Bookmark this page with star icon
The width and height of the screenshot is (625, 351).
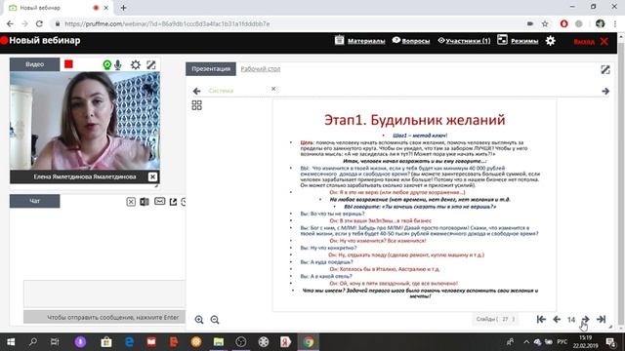[x=545, y=23]
